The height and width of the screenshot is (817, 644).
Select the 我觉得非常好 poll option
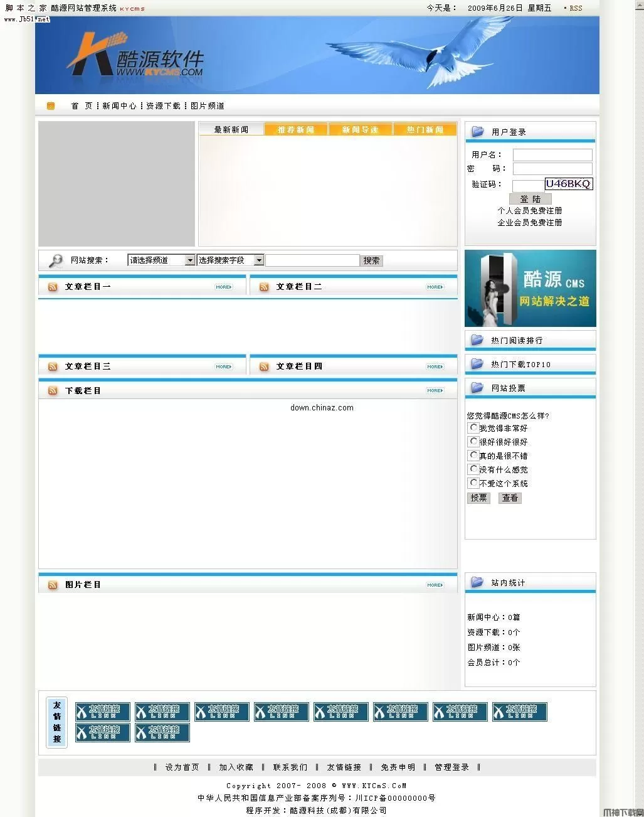point(473,427)
